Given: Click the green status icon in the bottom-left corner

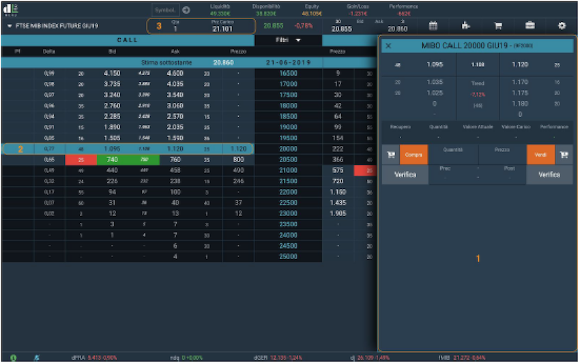Looking at the screenshot, I should 14,358.
